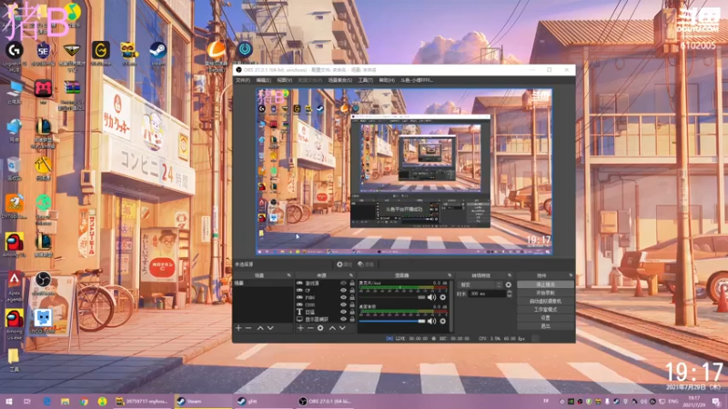Pop out the Audio Mixer (混音器) dock

pos(450,275)
